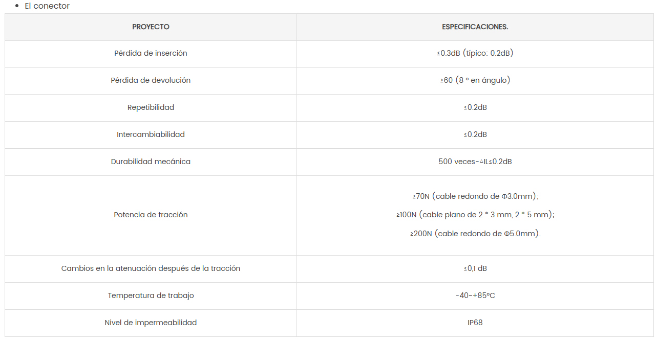This screenshot has height=342, width=657.
Task: Click the Repetibilidad row's ≤0.2dB value
Action: pos(475,107)
